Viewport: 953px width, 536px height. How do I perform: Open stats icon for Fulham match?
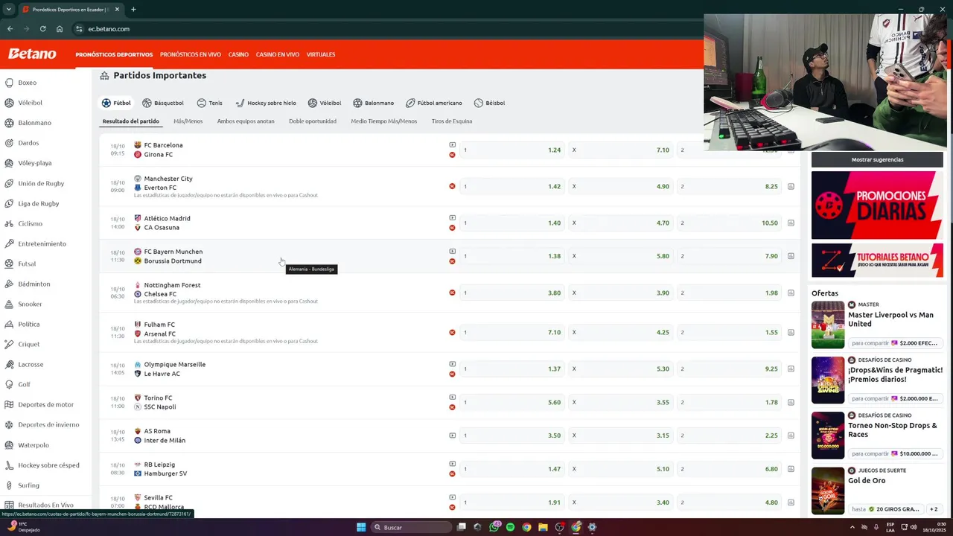pos(791,333)
